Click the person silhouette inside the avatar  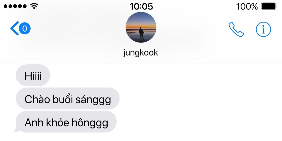click(x=141, y=34)
